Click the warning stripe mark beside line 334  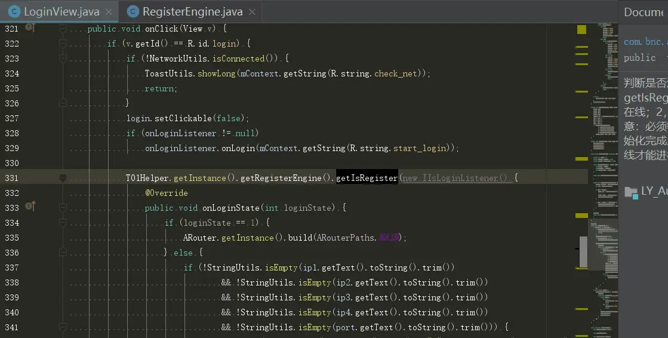581,216
